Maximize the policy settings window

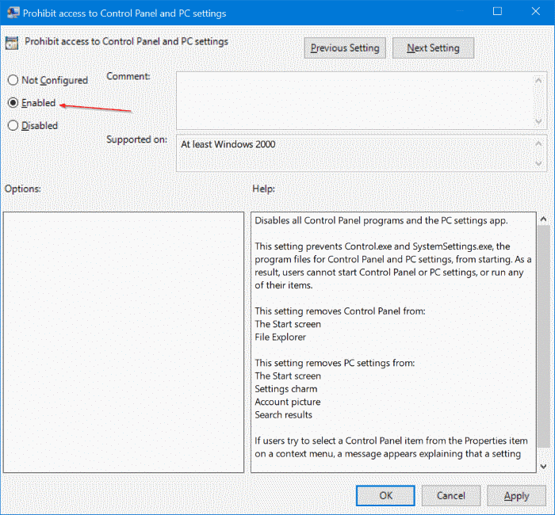[497, 13]
